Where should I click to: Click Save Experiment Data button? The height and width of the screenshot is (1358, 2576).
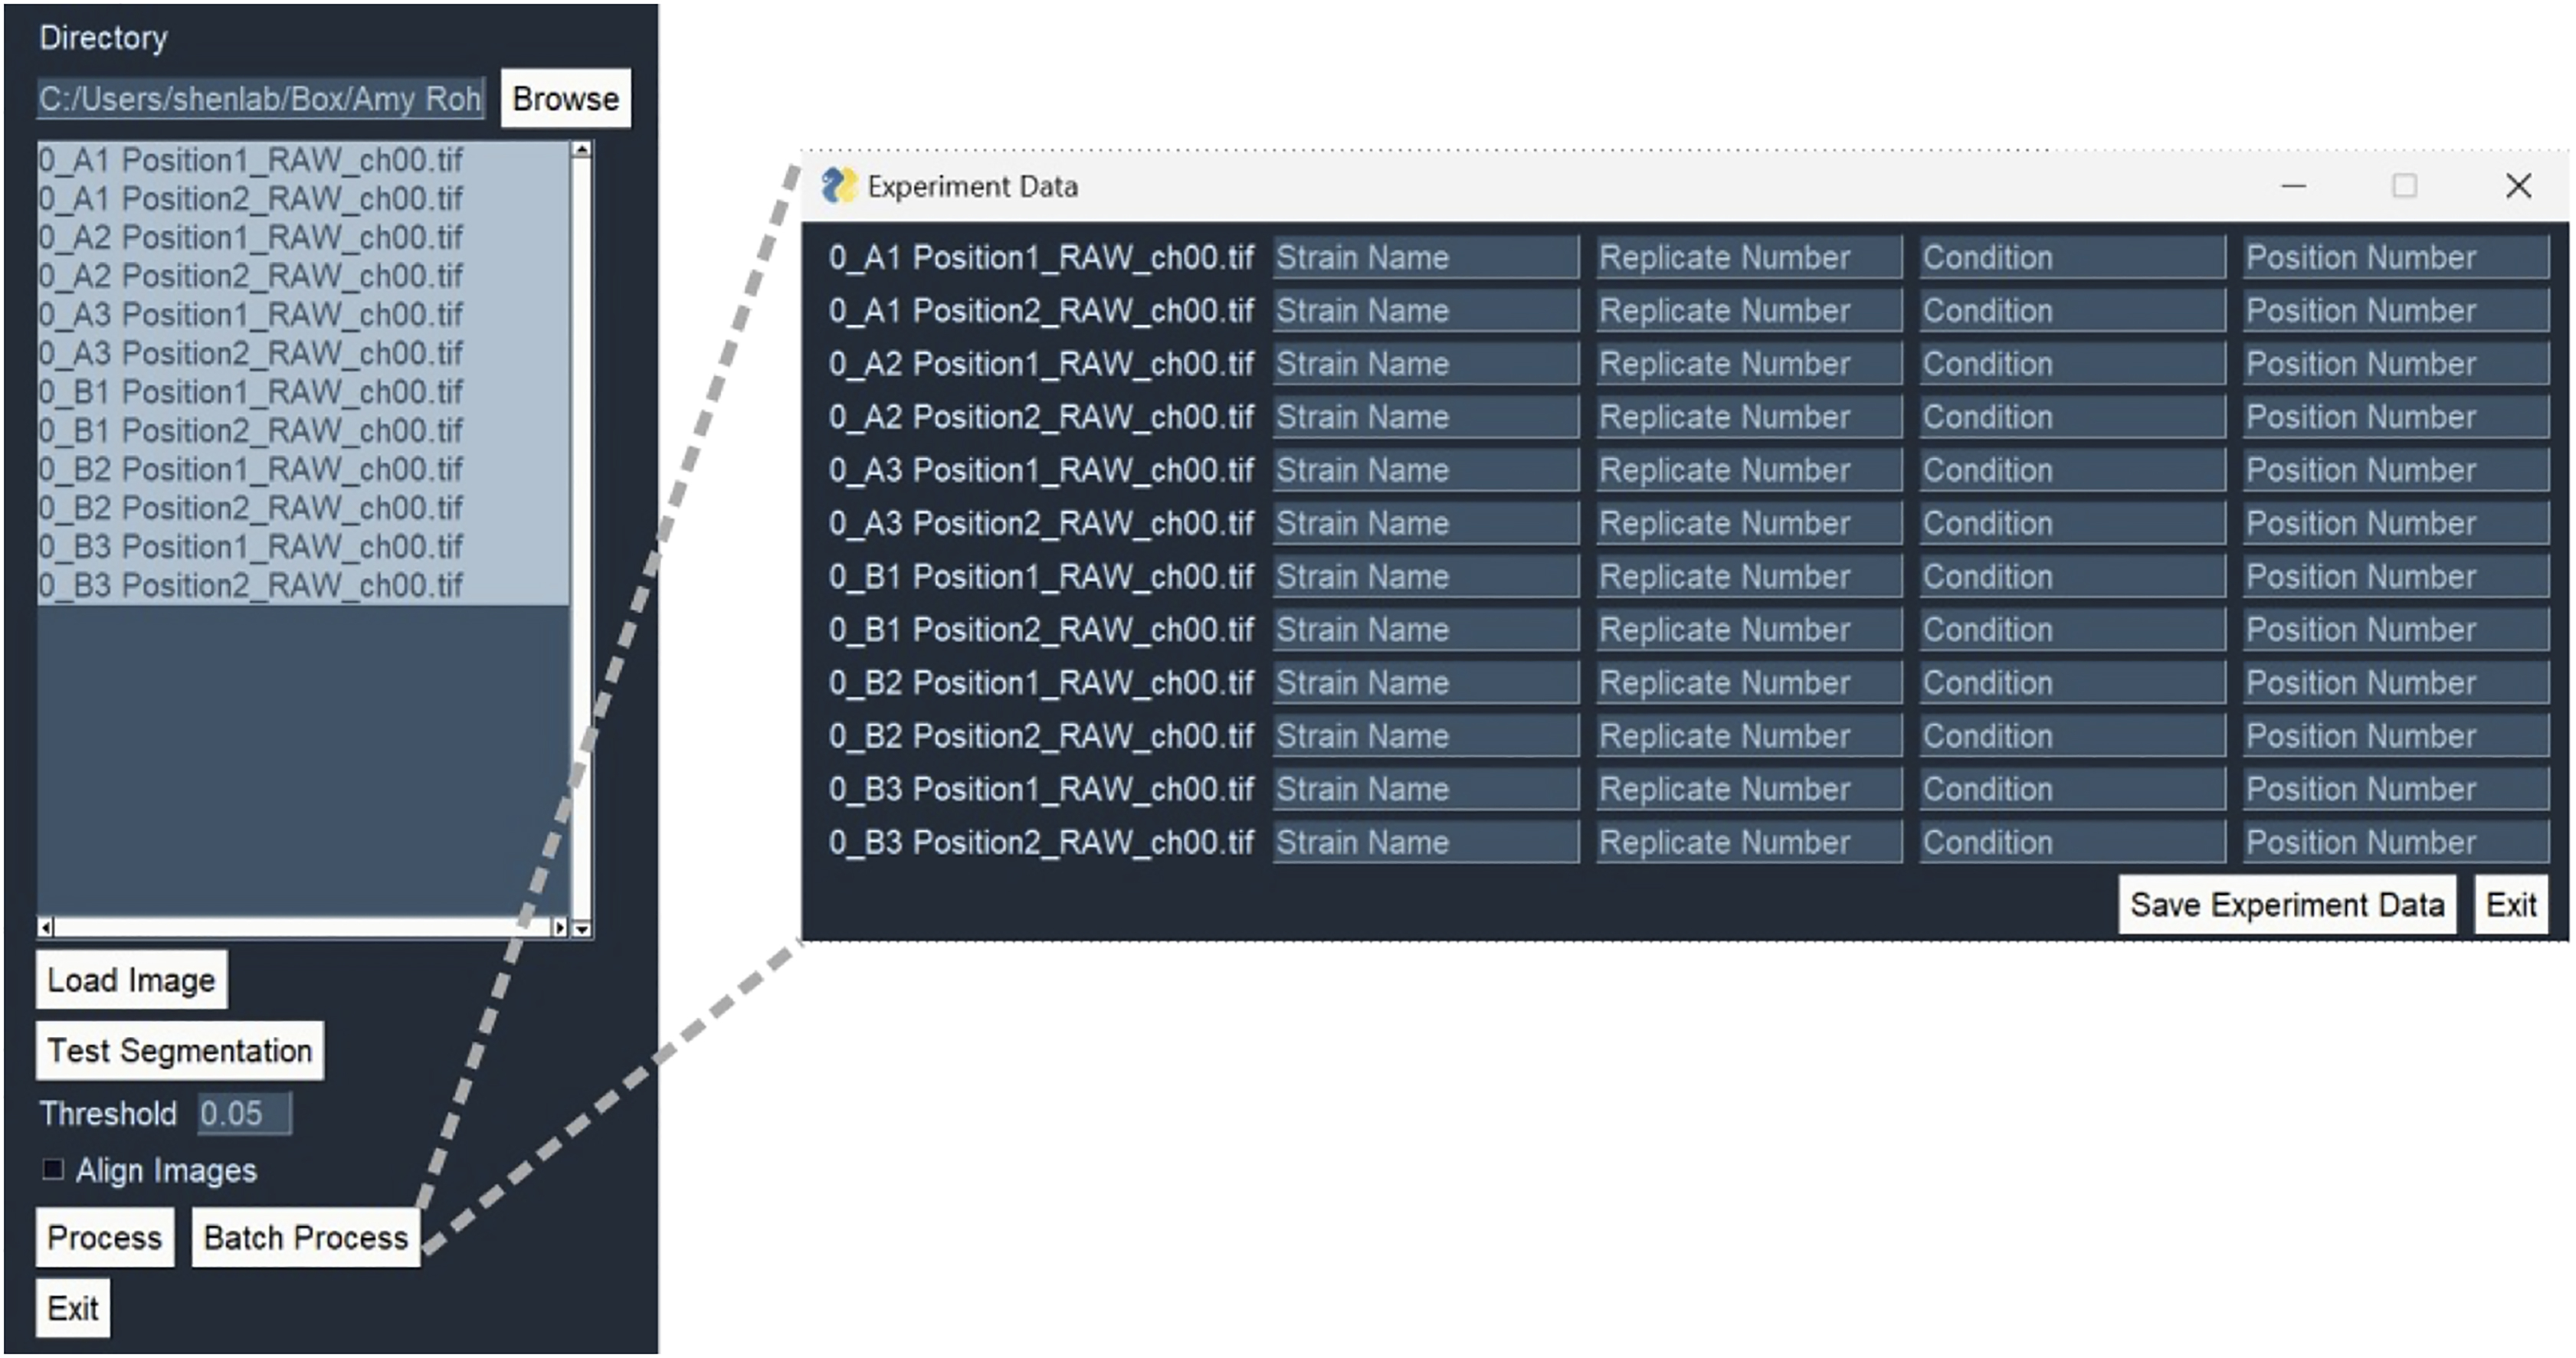[x=2286, y=905]
